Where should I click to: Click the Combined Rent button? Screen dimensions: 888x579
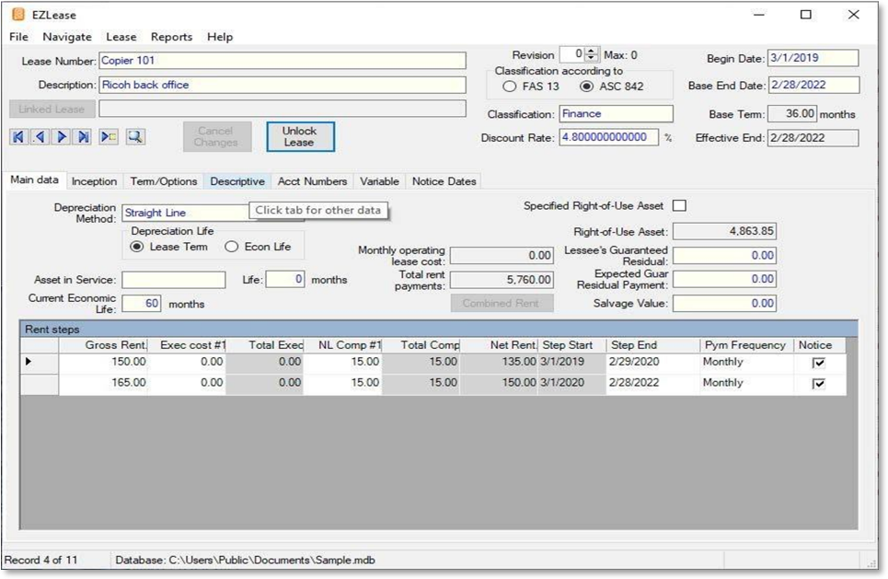click(502, 303)
